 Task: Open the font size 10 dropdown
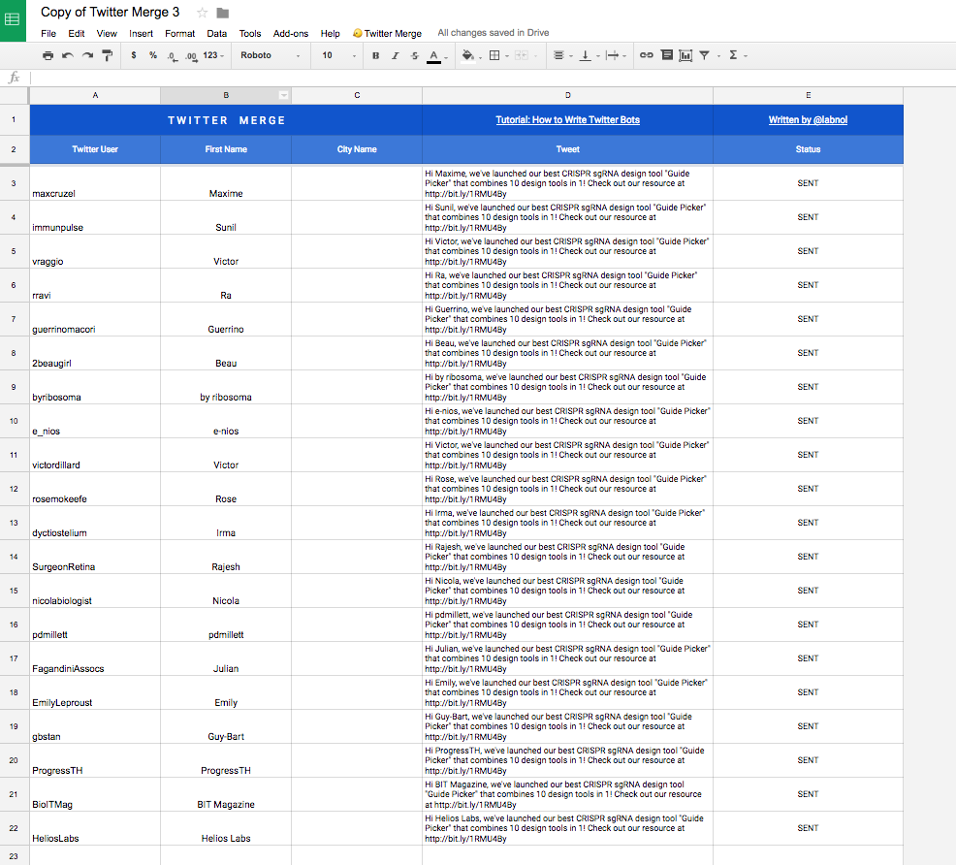(338, 55)
